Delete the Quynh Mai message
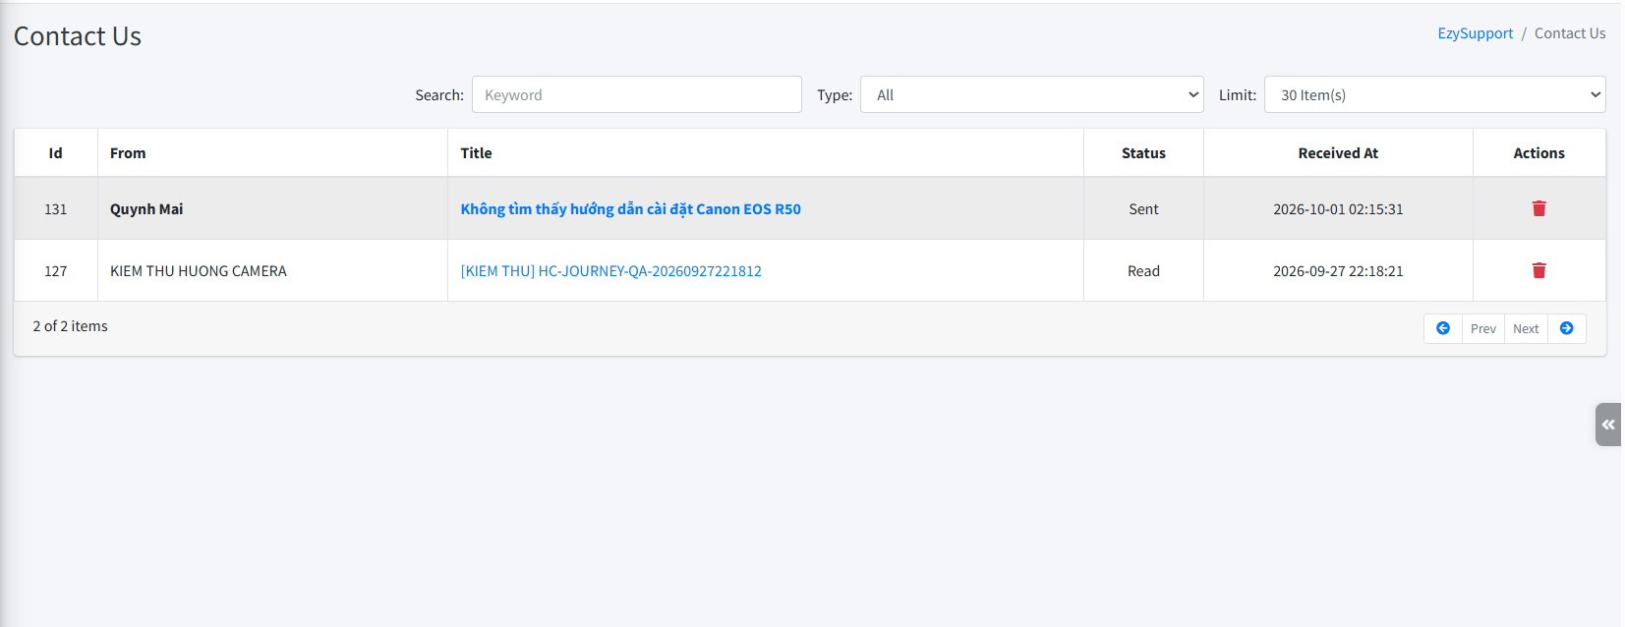 click(x=1538, y=208)
